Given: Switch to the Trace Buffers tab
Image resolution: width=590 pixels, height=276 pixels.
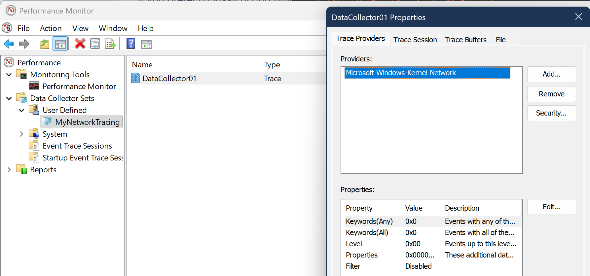Looking at the screenshot, I should click(x=465, y=40).
